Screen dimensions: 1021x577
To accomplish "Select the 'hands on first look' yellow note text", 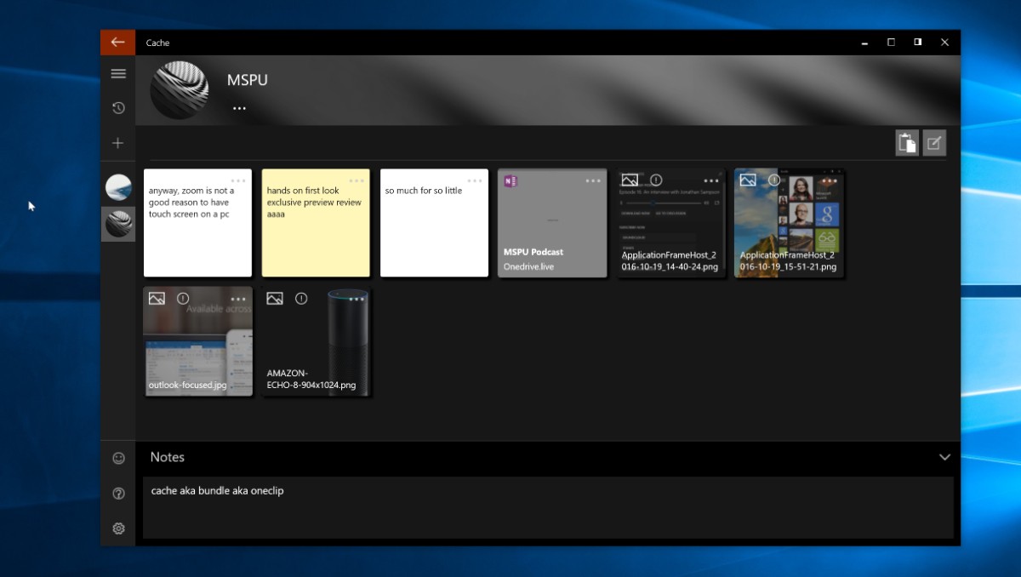I will (x=314, y=203).
